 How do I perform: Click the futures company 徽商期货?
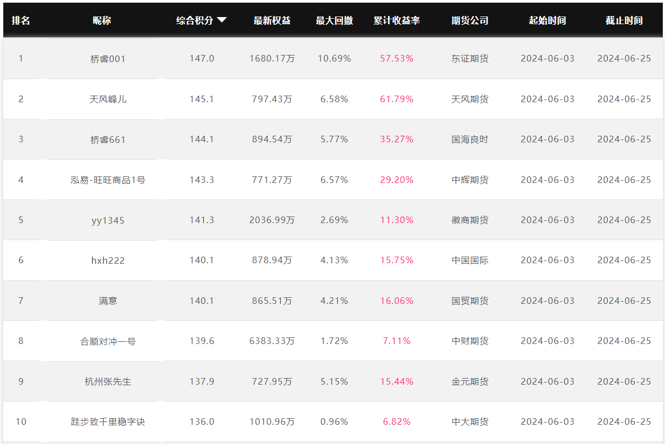[470, 220]
